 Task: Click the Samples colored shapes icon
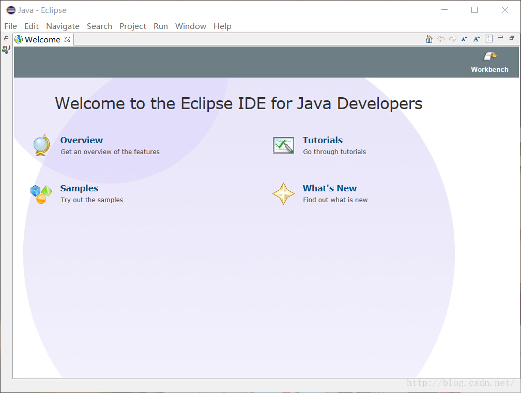[x=41, y=194]
